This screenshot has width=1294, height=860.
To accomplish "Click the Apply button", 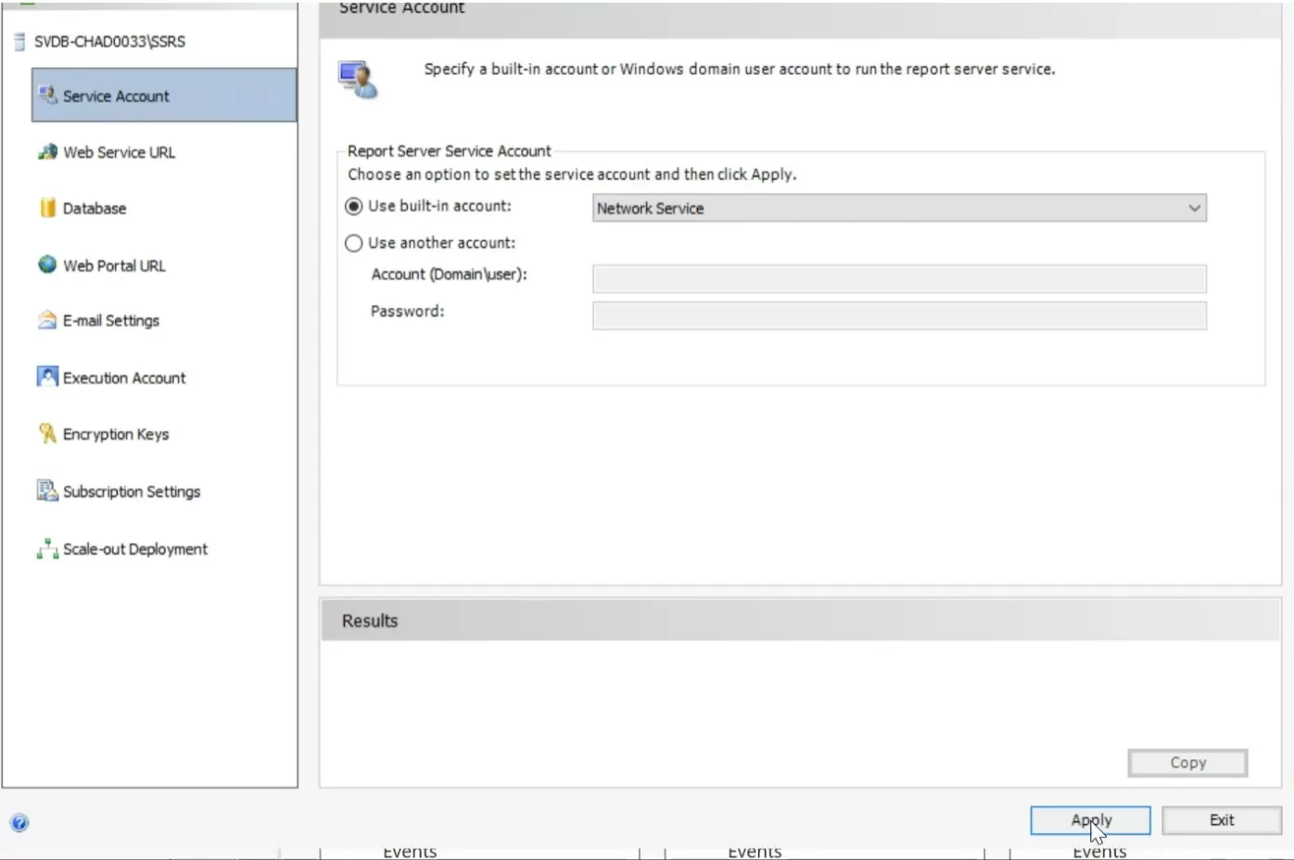I will (1090, 819).
